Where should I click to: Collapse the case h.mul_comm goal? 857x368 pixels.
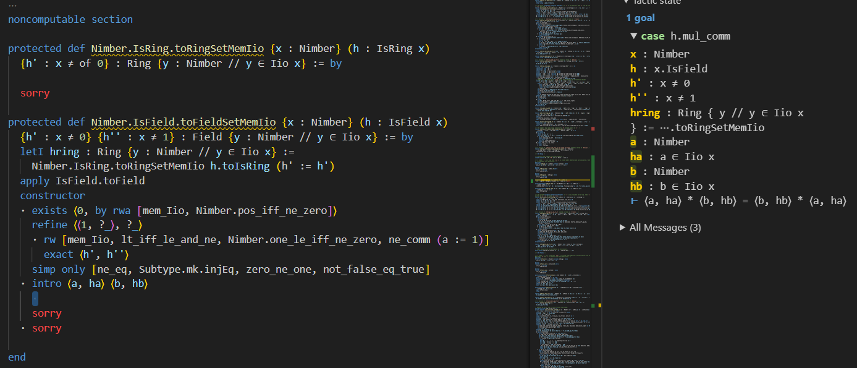pyautogui.click(x=633, y=36)
